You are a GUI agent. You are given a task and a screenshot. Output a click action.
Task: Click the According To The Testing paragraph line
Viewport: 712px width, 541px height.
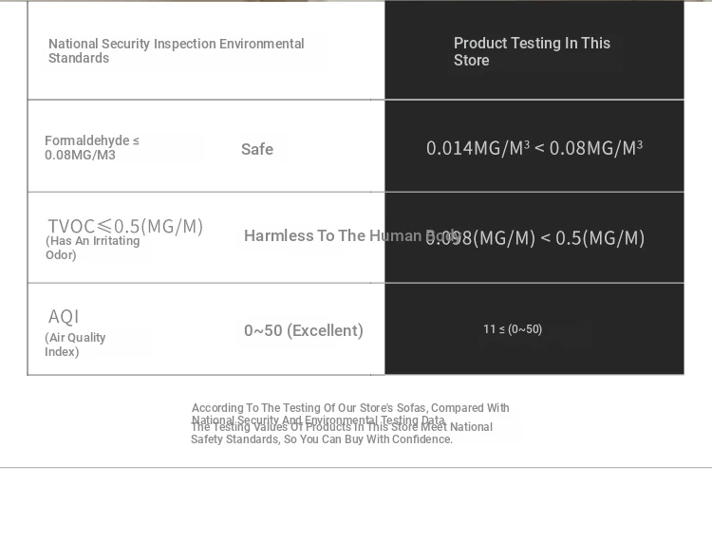point(350,408)
